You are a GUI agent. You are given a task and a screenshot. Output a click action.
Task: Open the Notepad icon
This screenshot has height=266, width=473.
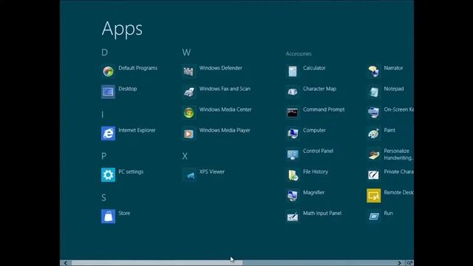[373, 92]
